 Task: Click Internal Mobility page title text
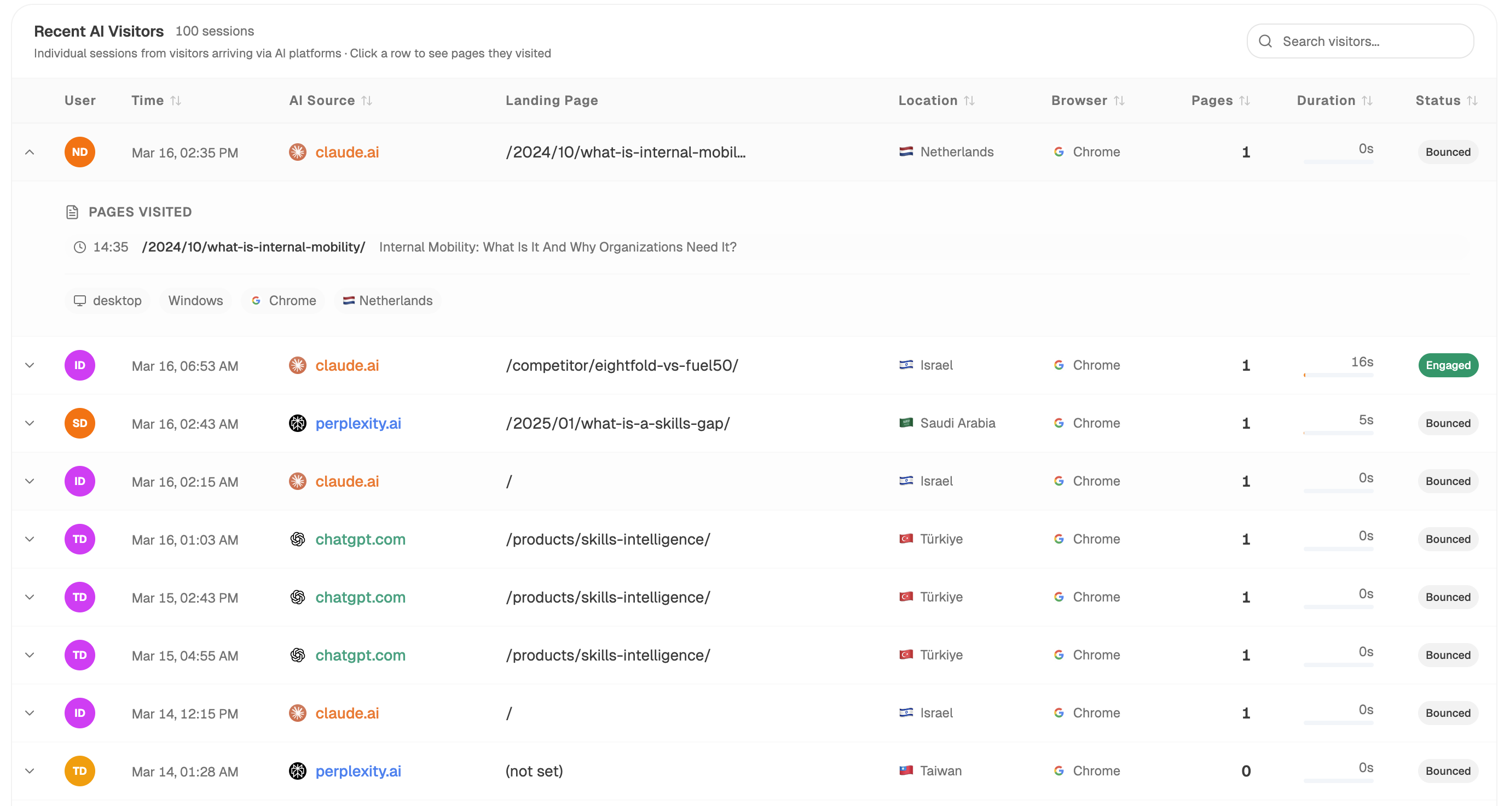558,247
